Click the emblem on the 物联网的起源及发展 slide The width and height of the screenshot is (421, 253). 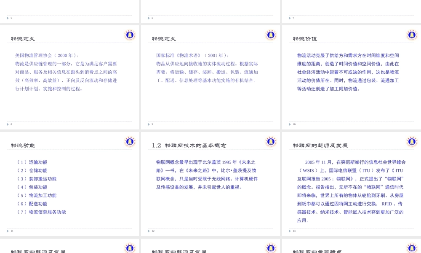411,141
